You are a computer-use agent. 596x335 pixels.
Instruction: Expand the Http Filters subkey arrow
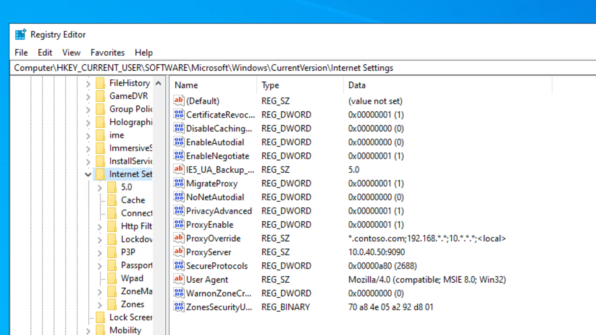pos(100,226)
